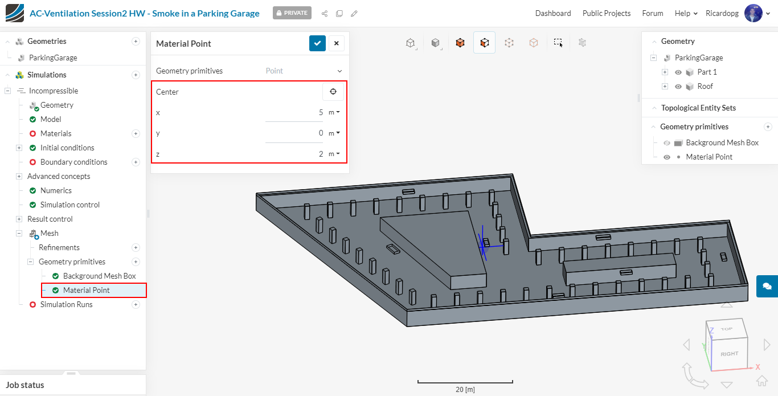Expand the Initial conditions tree node
The image size is (778, 396).
coord(19,148)
